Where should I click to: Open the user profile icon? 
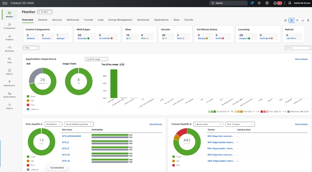tap(290, 3)
